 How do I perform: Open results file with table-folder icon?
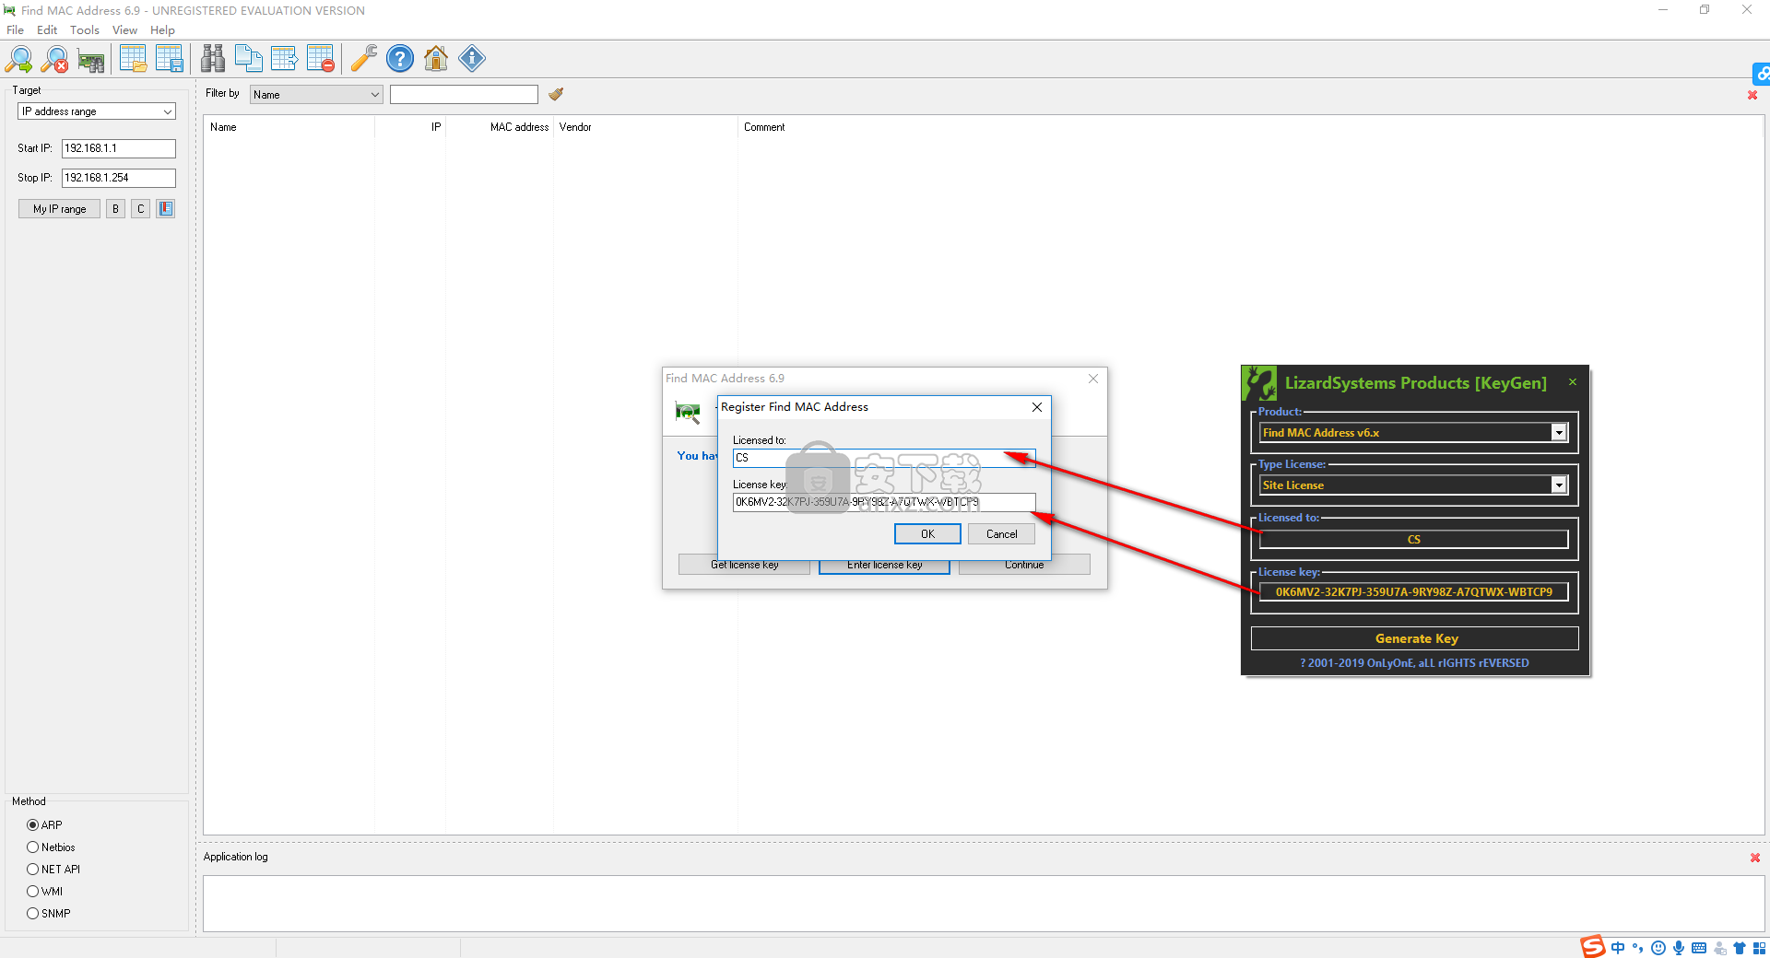133,59
